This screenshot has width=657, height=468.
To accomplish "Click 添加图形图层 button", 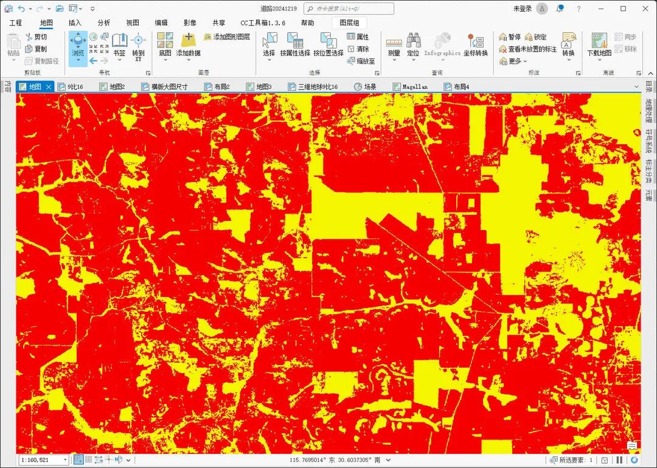I will click(227, 37).
